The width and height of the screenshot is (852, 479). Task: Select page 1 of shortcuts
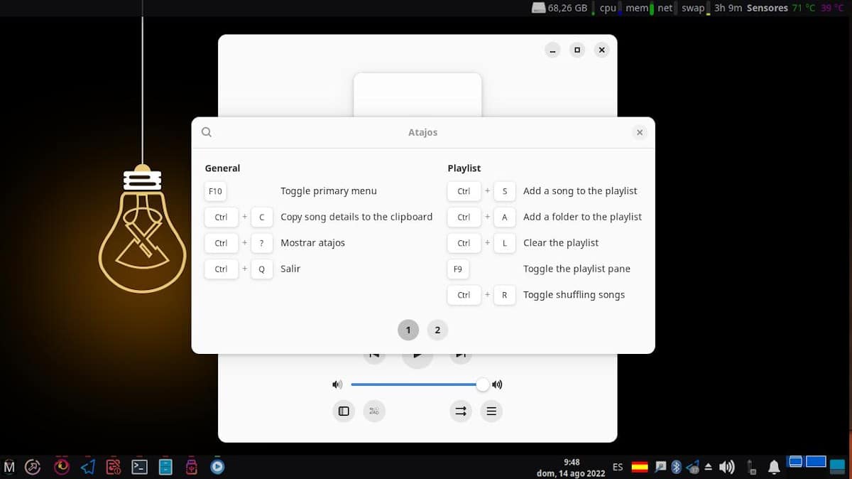(x=408, y=330)
